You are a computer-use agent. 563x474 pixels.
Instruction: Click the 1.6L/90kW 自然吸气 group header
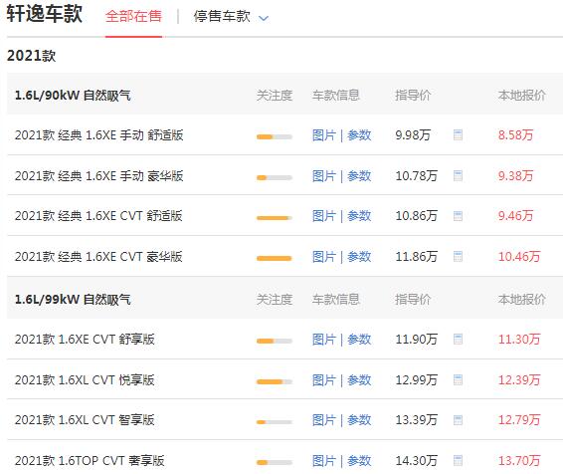(x=73, y=96)
